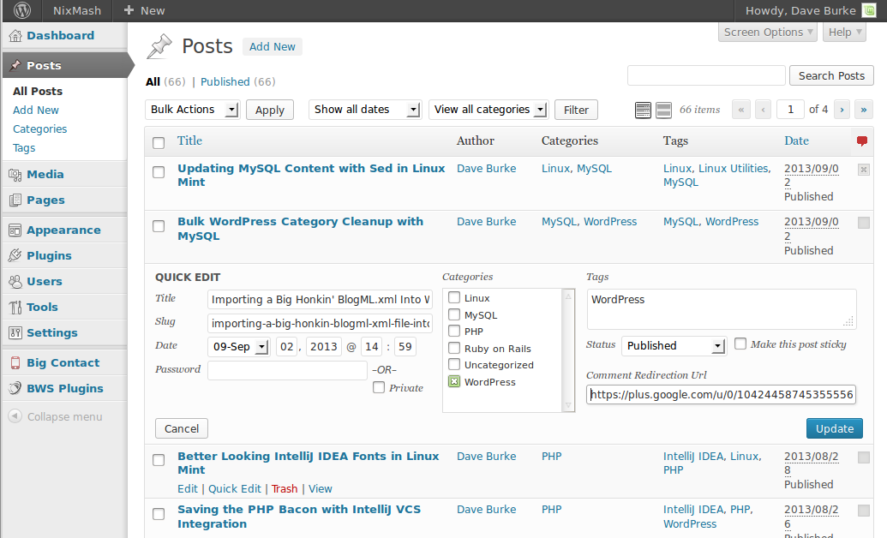Click down arrow of categories list scrollbar
Image resolution: width=887 pixels, height=538 pixels.
(x=568, y=405)
